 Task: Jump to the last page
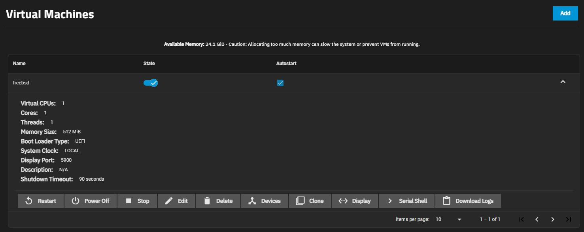[x=569, y=219]
